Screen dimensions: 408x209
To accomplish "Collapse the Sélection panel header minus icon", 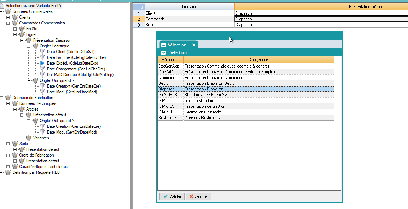I will pyautogui.click(x=164, y=52).
